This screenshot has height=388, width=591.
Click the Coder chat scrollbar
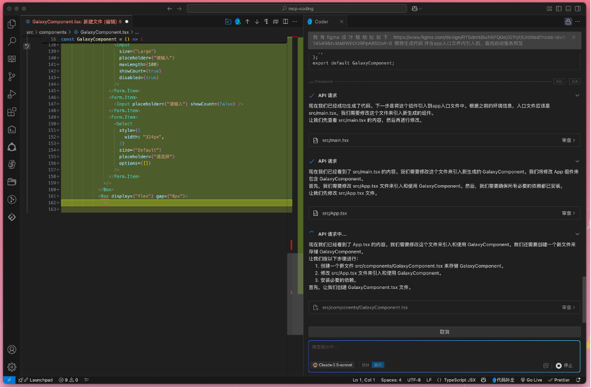pos(584,299)
